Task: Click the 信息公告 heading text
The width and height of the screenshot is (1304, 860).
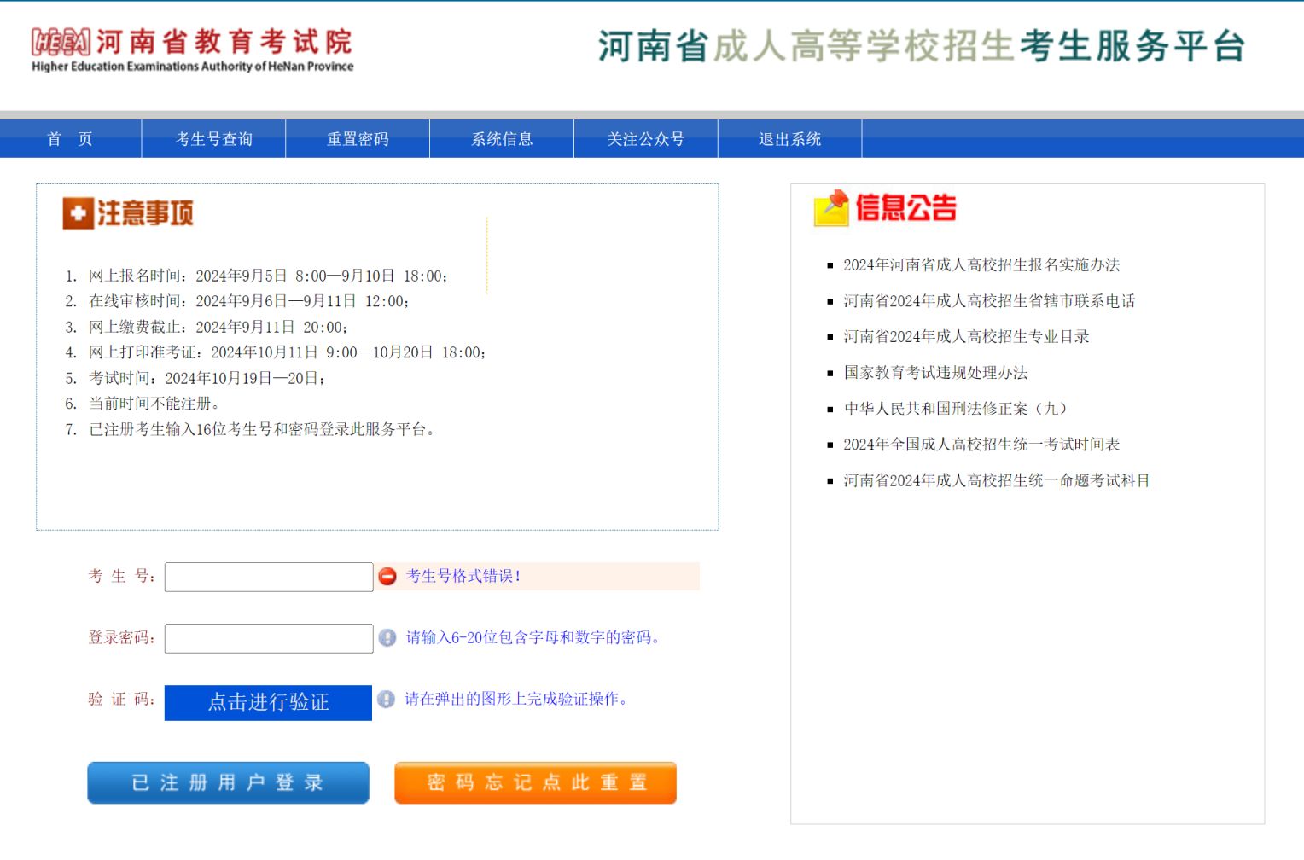Action: click(905, 208)
